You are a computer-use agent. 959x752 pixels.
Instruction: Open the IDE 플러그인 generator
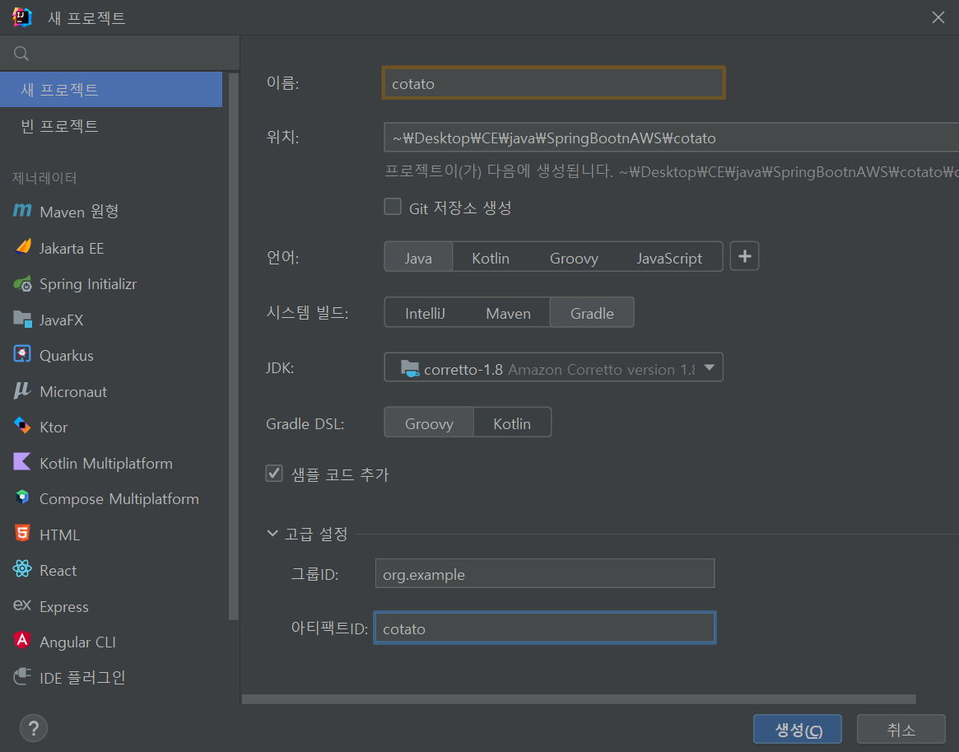click(111, 677)
